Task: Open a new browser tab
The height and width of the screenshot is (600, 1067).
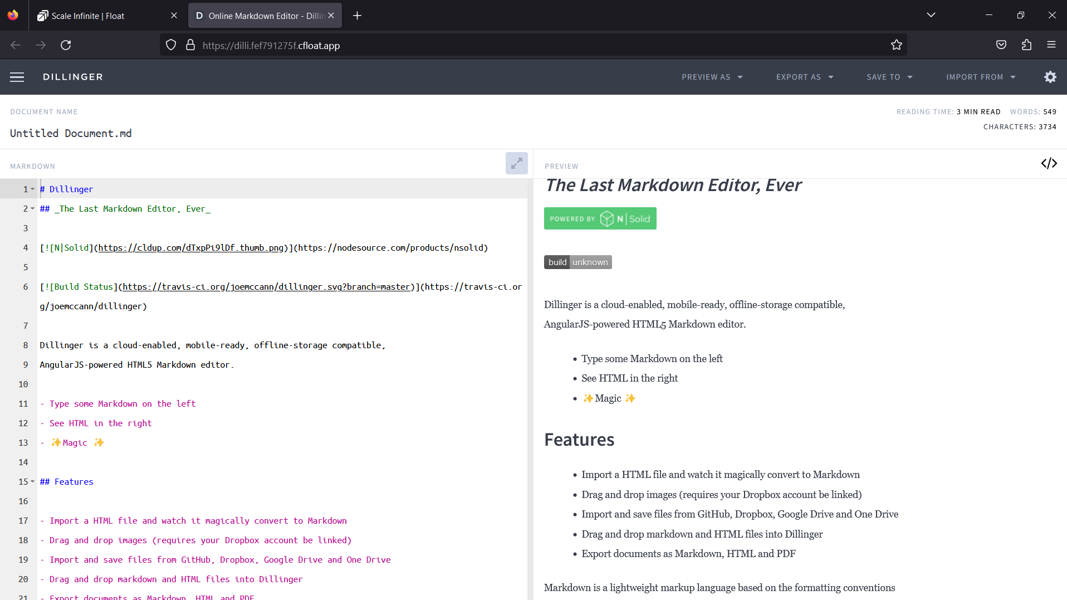Action: coord(358,16)
